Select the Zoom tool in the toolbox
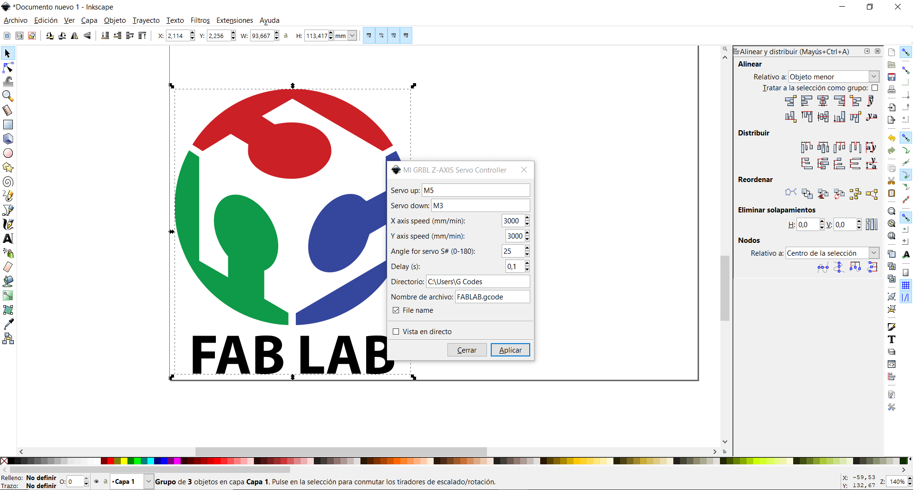 [x=8, y=96]
